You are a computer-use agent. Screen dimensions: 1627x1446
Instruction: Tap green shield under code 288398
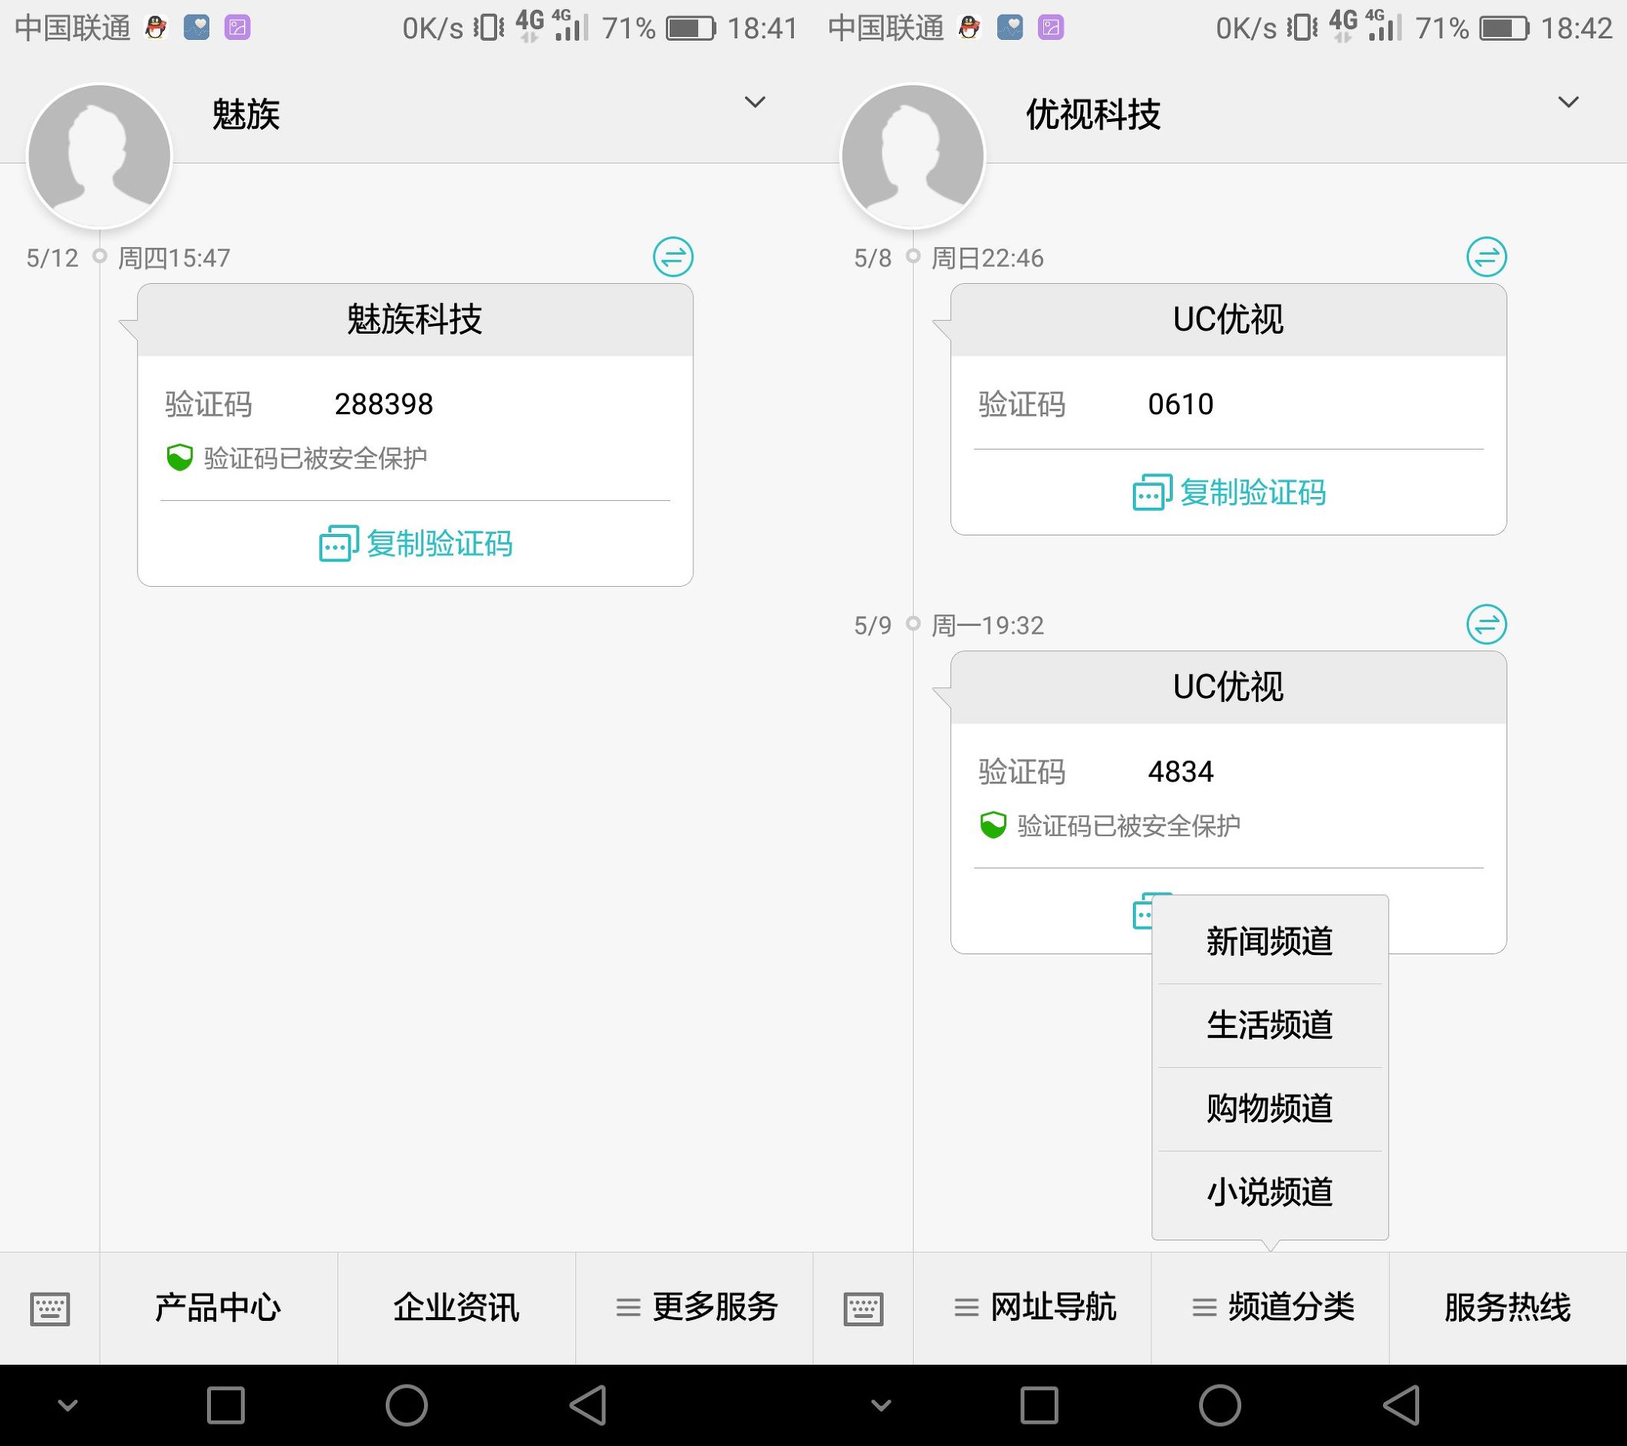pos(180,458)
